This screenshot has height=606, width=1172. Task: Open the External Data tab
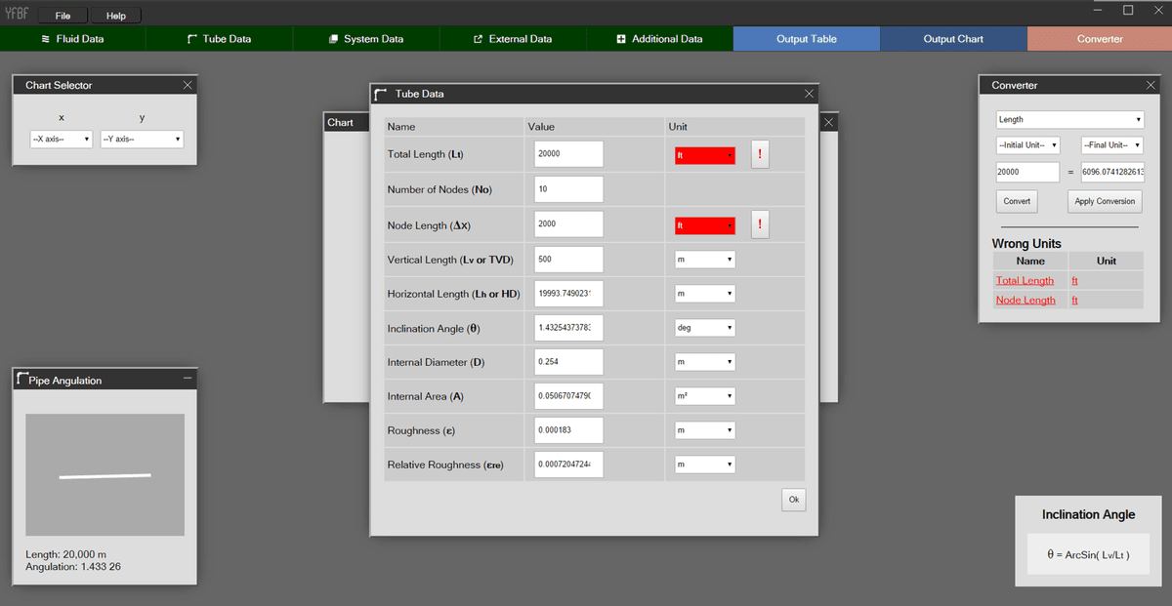tap(513, 39)
